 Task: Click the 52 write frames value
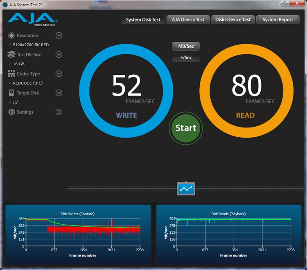[126, 85]
